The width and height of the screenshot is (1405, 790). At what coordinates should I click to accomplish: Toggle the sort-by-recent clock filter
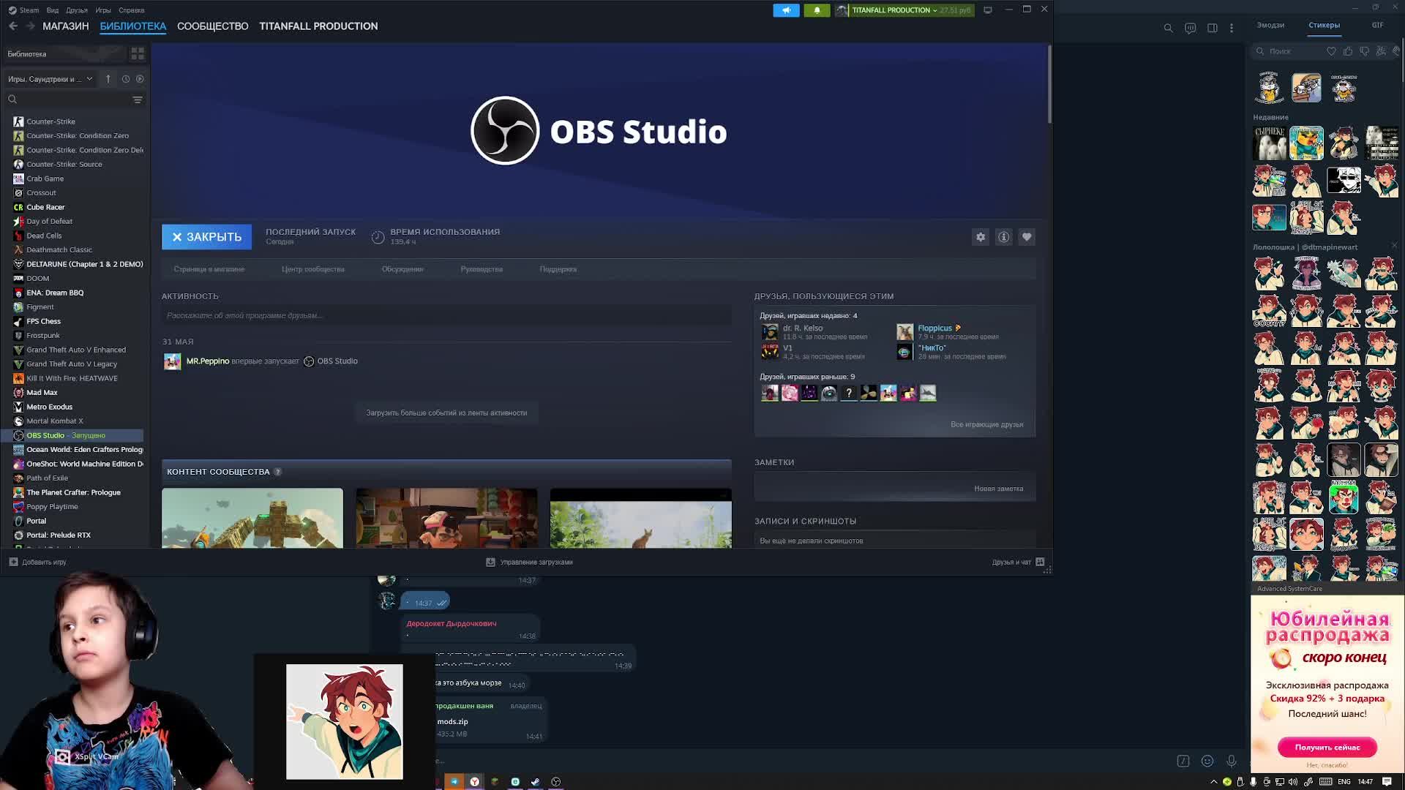(x=126, y=79)
